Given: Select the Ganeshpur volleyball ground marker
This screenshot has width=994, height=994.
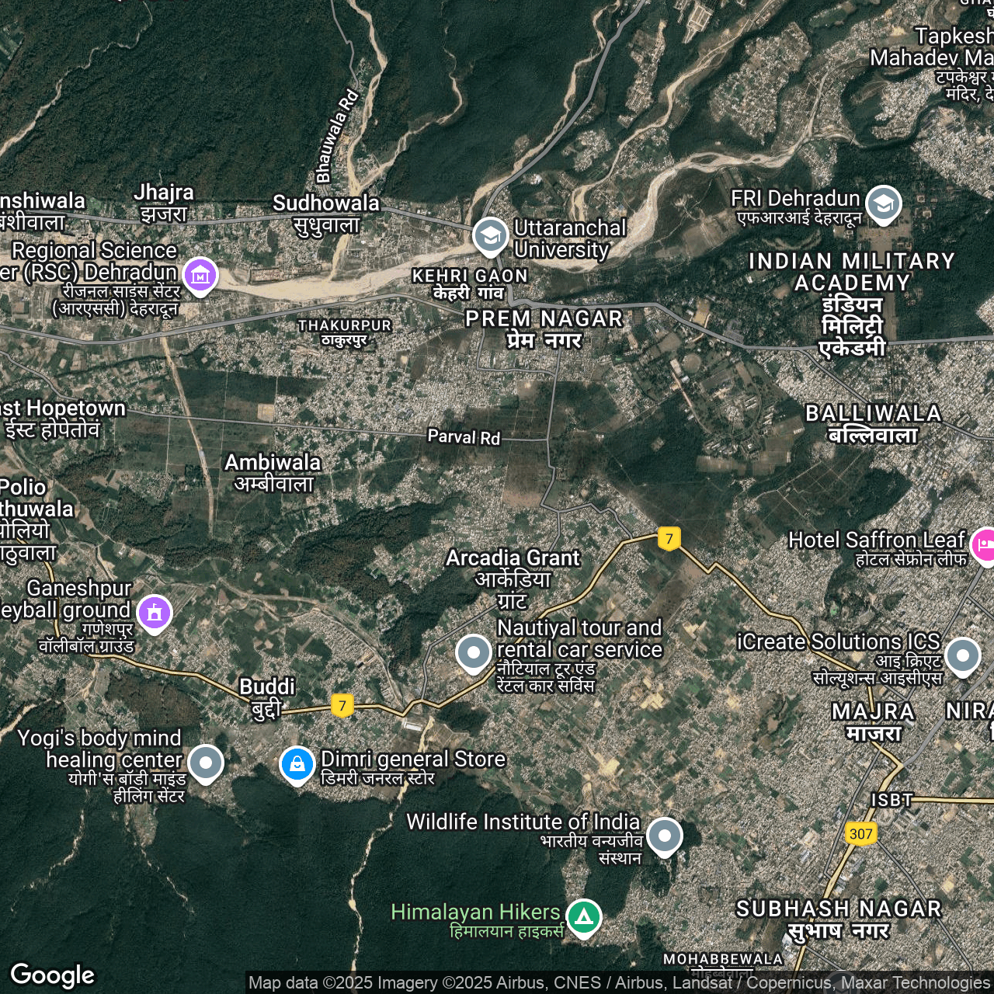Looking at the screenshot, I should (155, 613).
